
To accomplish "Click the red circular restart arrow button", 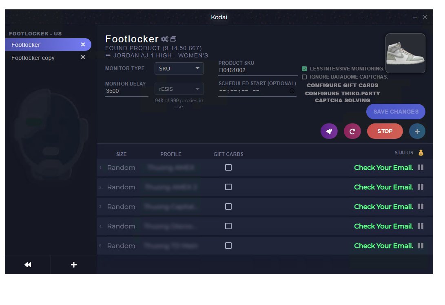I will click(x=352, y=131).
